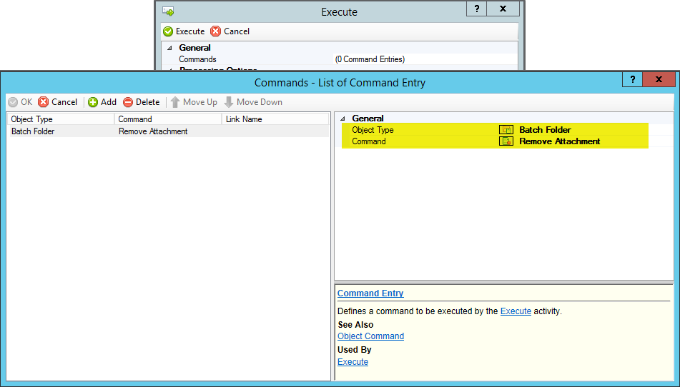Viewport: 680px width, 387px height.
Task: Click the Object Type property label
Action: pyautogui.click(x=373, y=129)
